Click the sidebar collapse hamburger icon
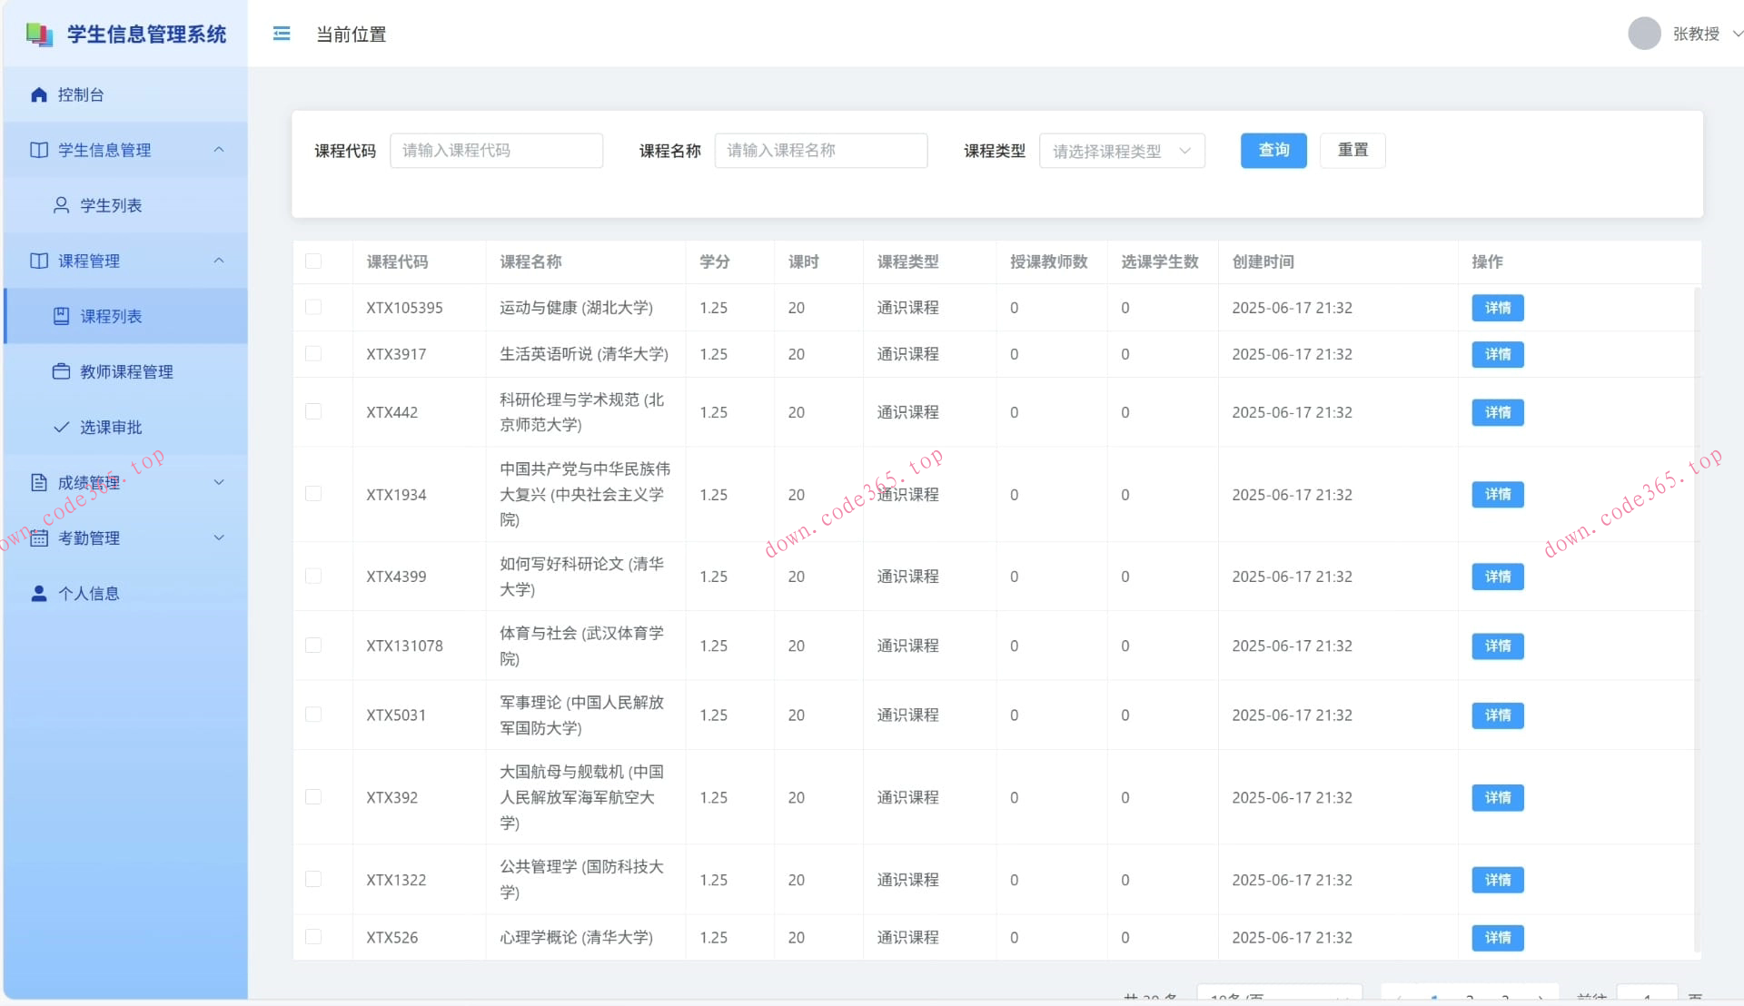The width and height of the screenshot is (1744, 1006). 282,34
